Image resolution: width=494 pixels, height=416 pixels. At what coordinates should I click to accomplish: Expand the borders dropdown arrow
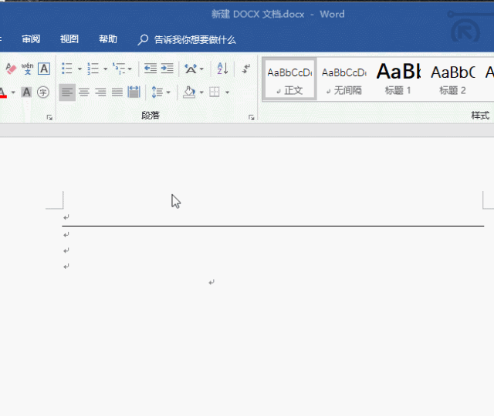[227, 92]
